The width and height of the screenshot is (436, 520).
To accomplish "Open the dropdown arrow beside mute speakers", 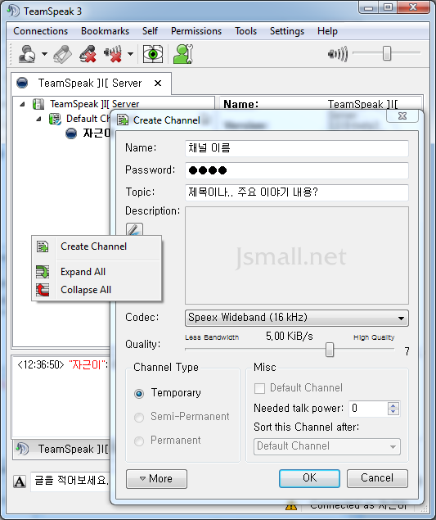I will (131, 54).
